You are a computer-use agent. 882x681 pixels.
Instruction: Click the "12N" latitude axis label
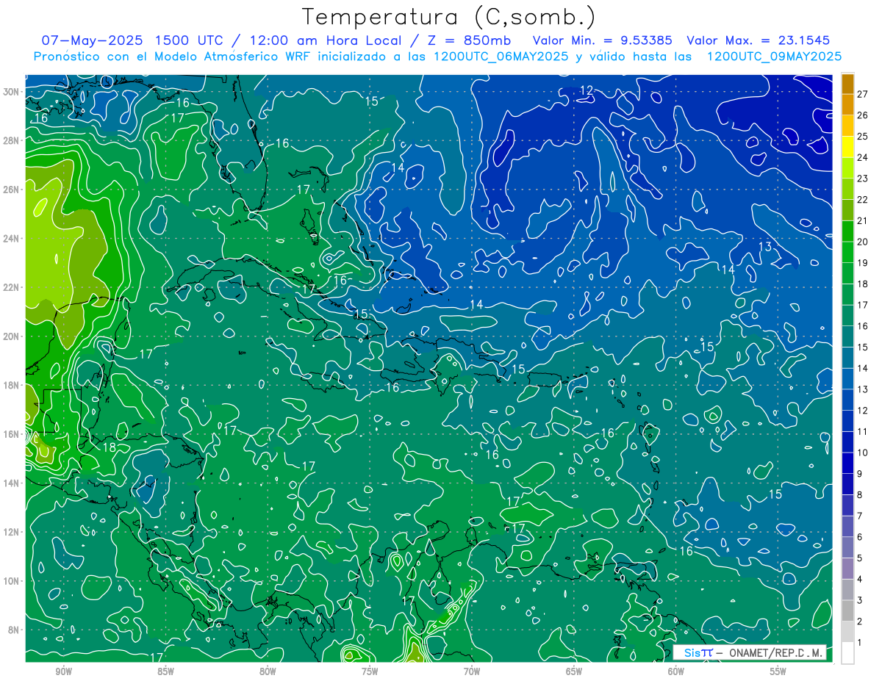tap(11, 532)
